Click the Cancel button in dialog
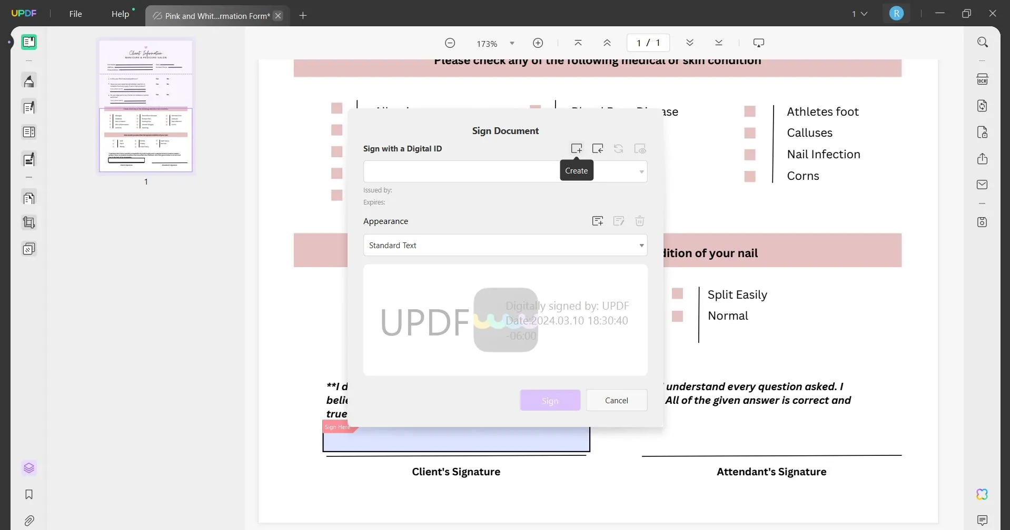Image resolution: width=1010 pixels, height=530 pixels. (x=616, y=401)
